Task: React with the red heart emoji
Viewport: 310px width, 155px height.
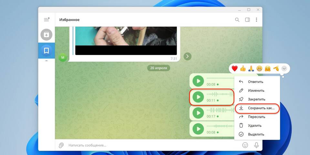Action: pyautogui.click(x=235, y=68)
